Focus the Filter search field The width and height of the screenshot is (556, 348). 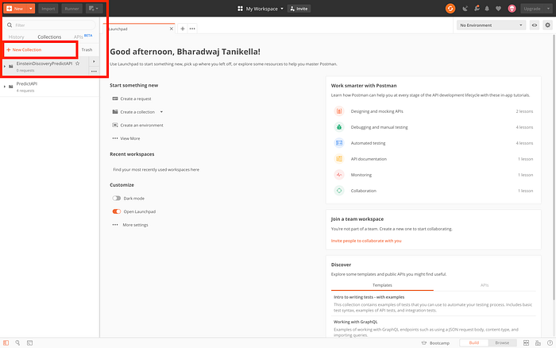pos(49,25)
